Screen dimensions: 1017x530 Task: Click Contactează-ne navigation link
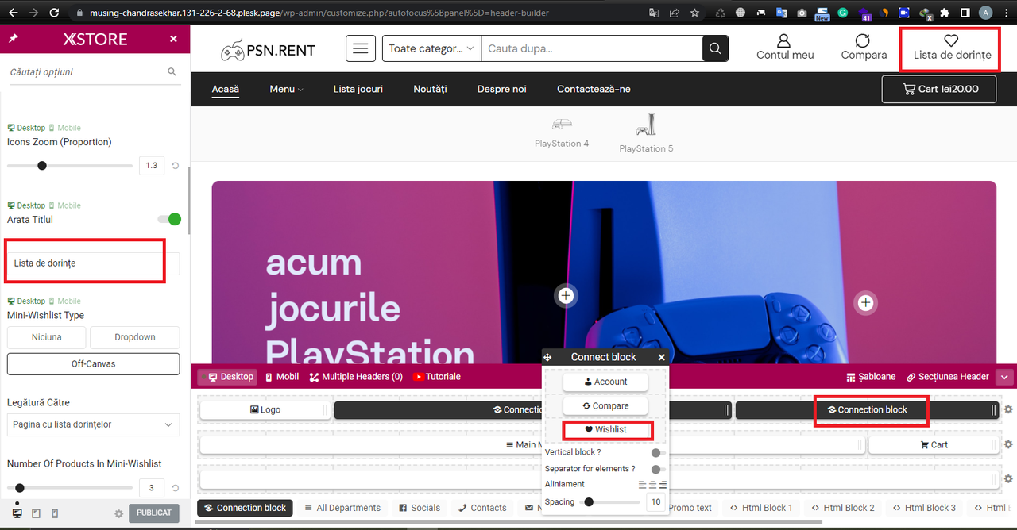(594, 89)
